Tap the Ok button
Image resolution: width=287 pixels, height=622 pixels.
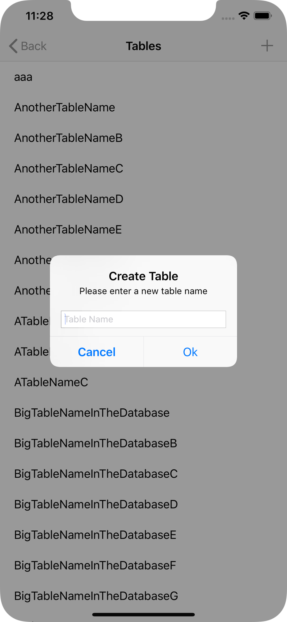tap(190, 352)
